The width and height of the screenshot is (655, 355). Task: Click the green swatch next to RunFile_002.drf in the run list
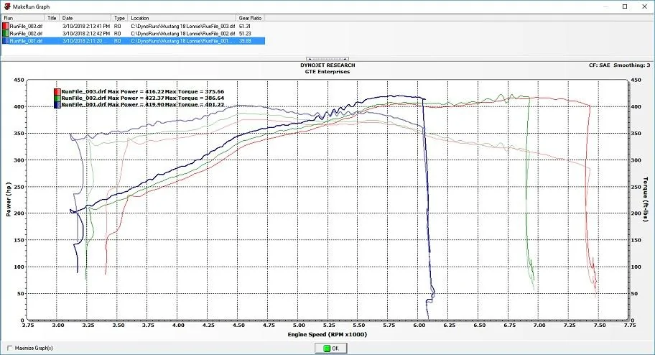(6, 34)
